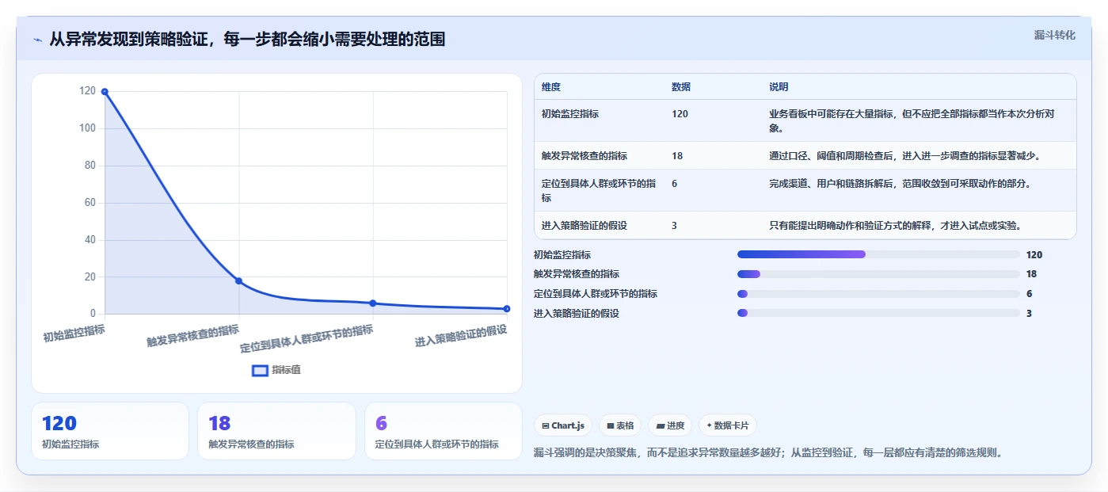Screen dimensions: 1108x492
Task: Click the 进入策略验证的假设 progress bar
Action: pyautogui.click(x=878, y=314)
